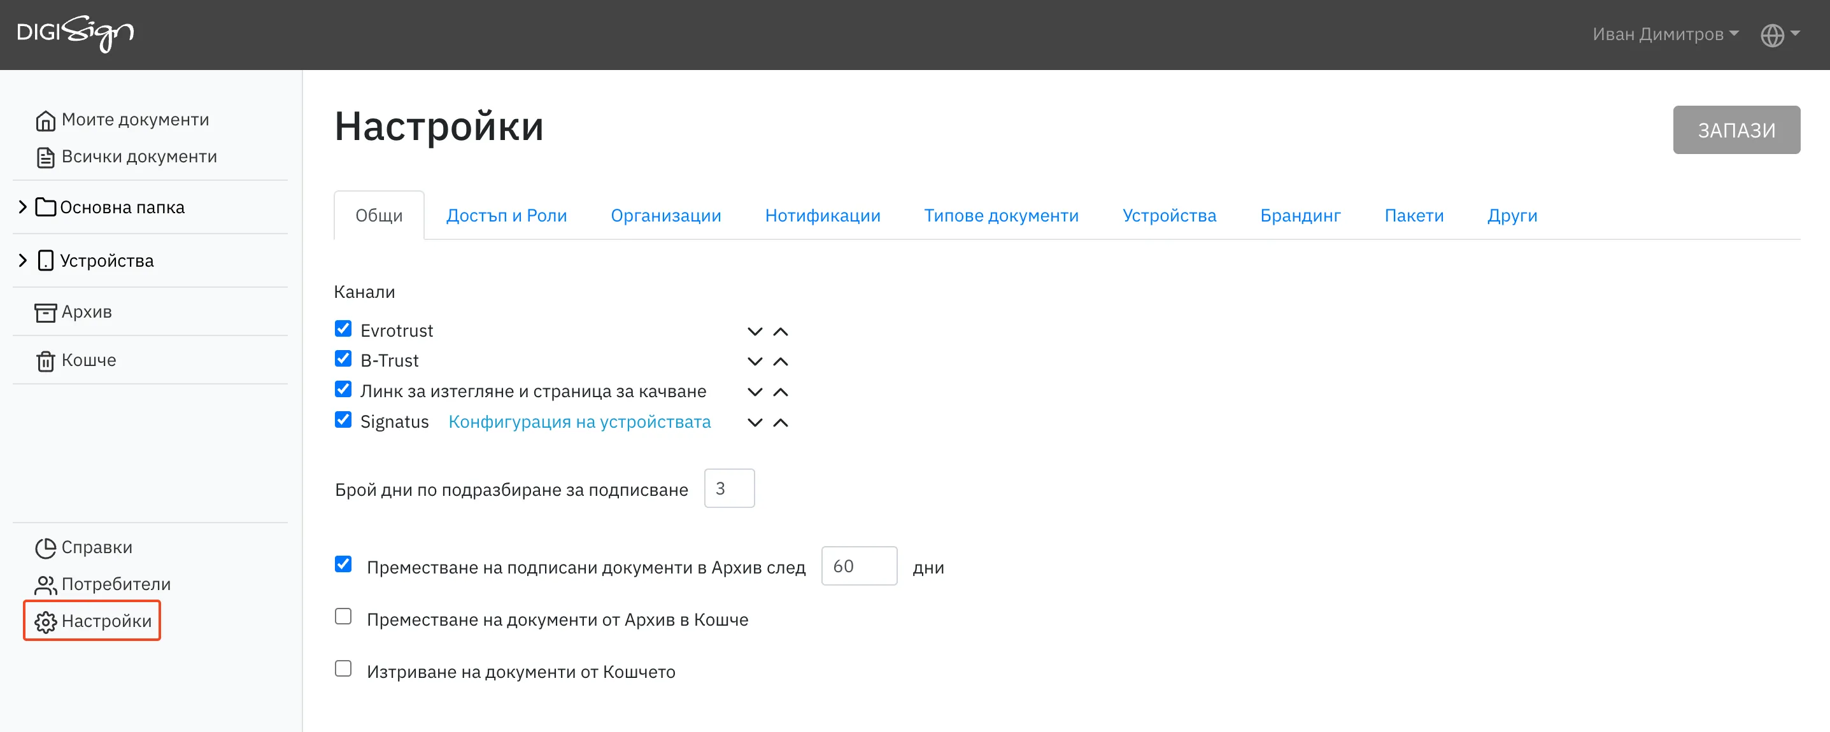This screenshot has height=732, width=1830.
Task: Switch to Организации tab
Action: coord(665,215)
